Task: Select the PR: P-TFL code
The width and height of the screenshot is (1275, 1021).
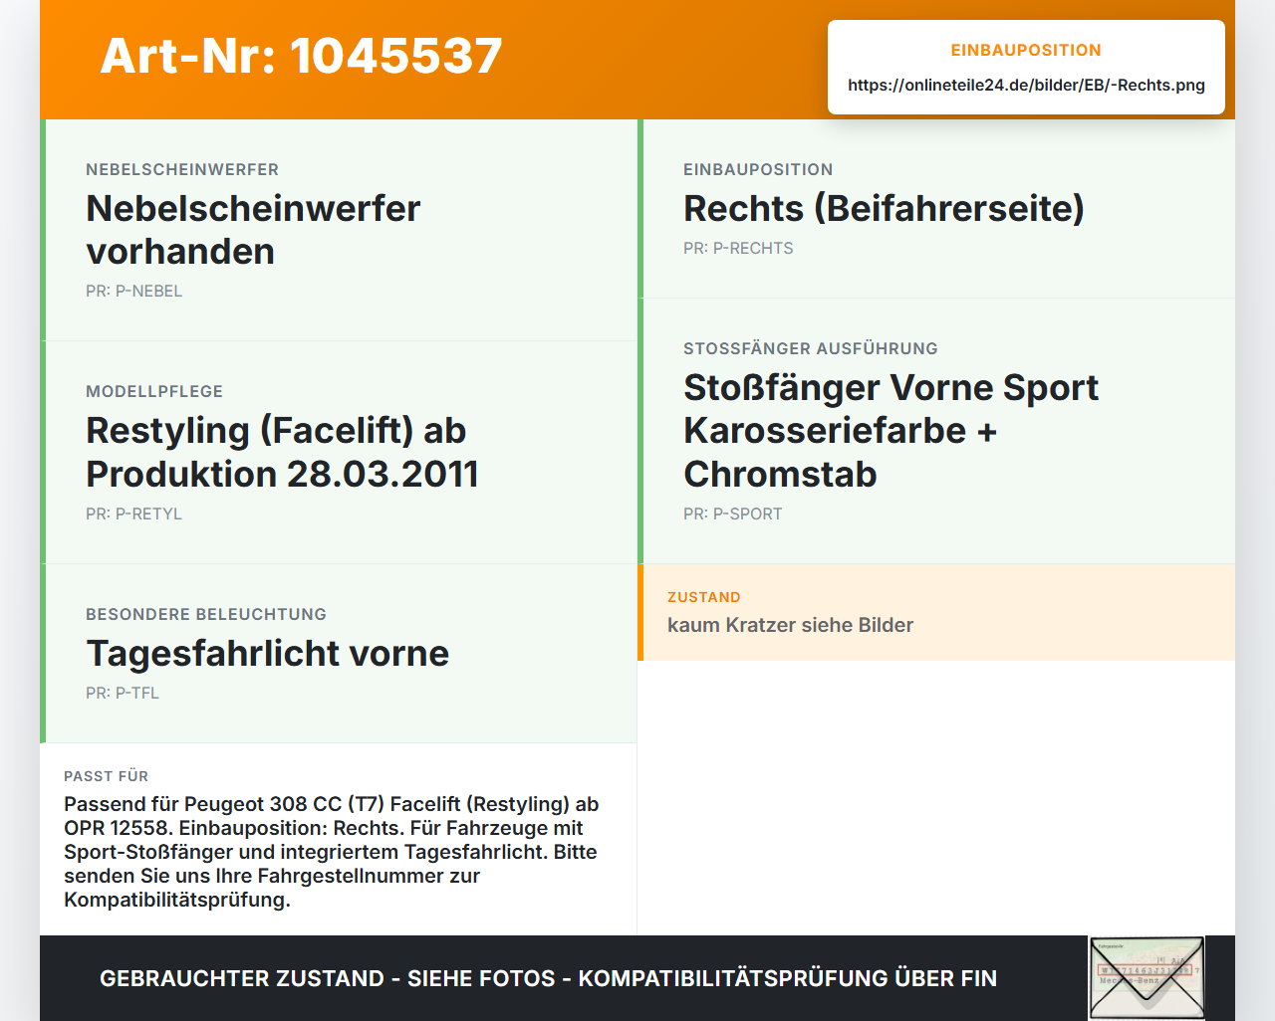Action: [x=123, y=694]
